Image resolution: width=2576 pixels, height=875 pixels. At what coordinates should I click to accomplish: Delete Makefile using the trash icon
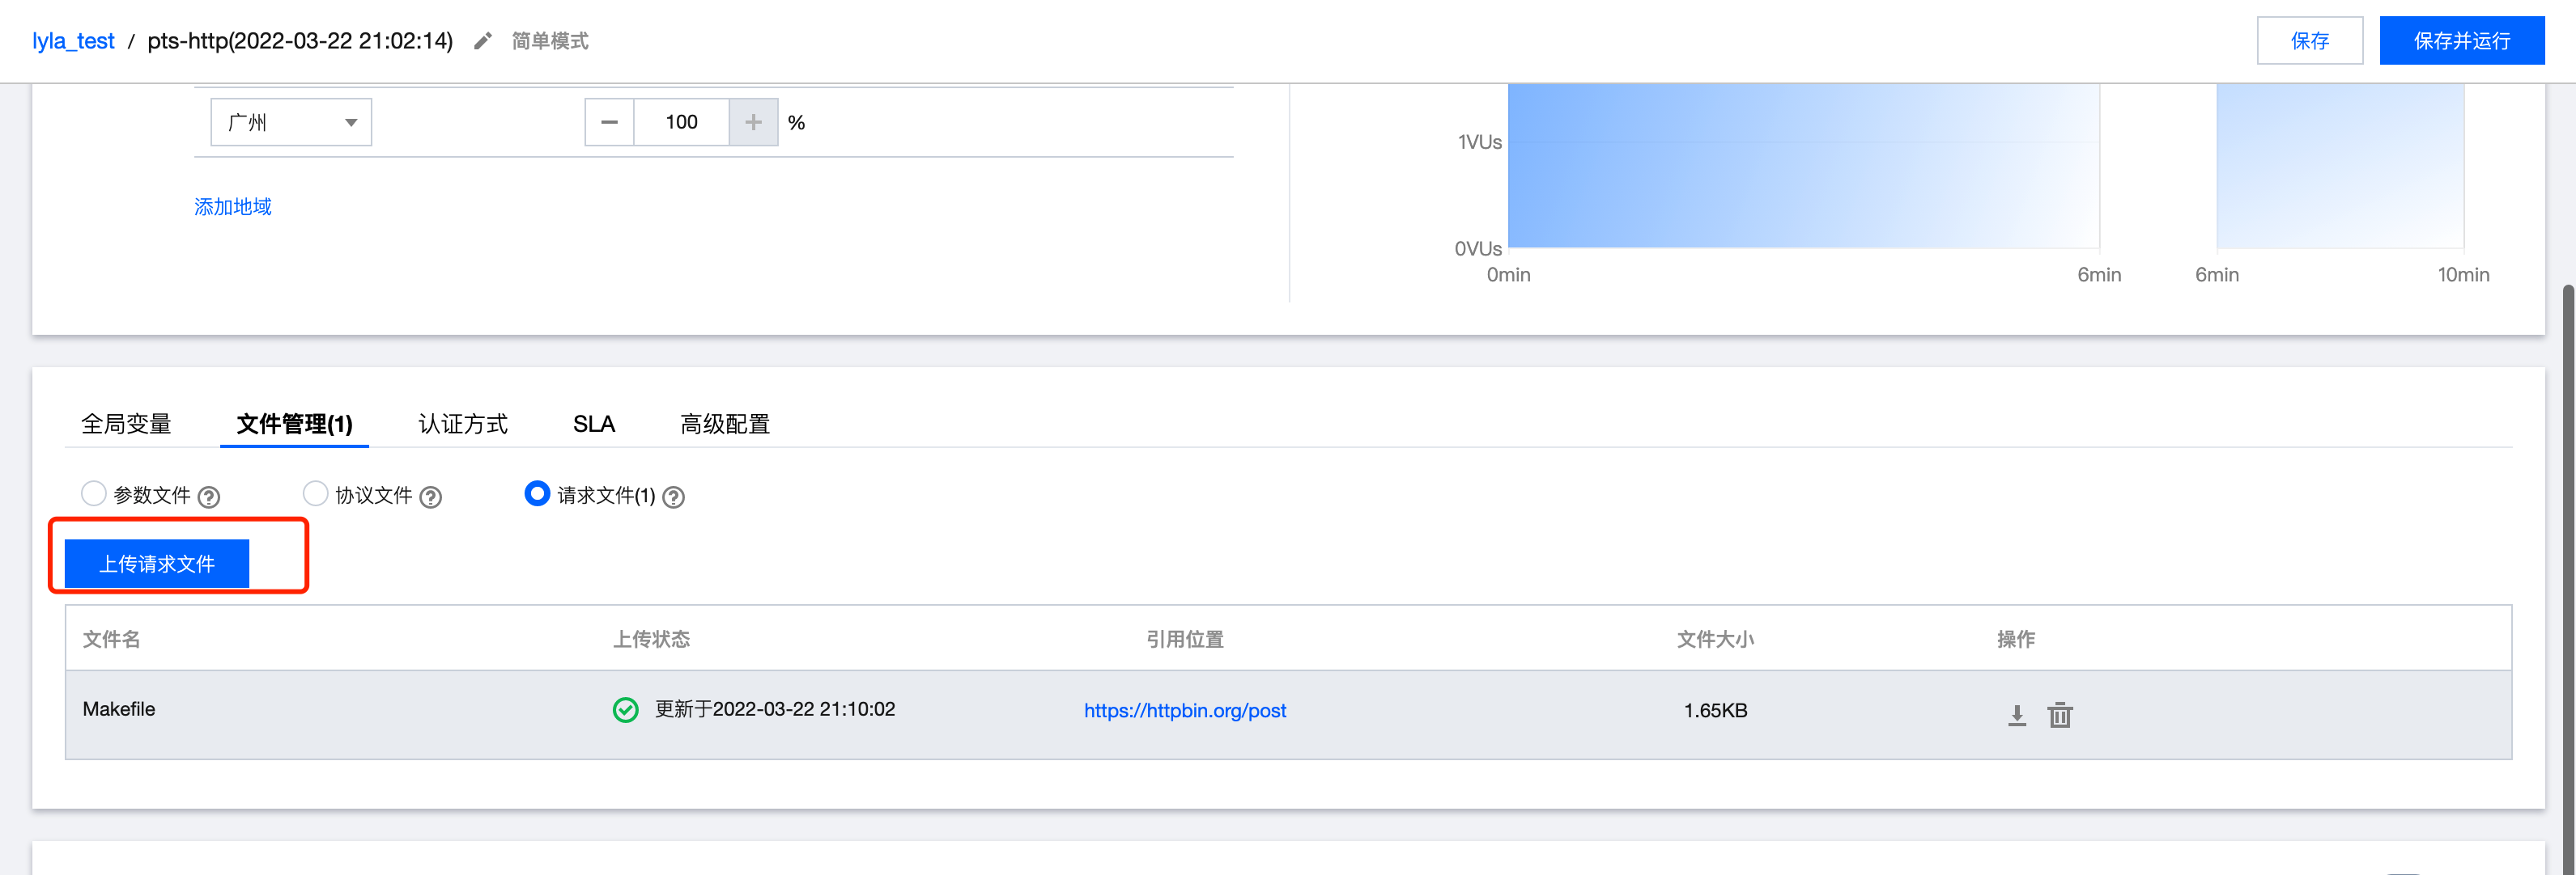(2059, 715)
